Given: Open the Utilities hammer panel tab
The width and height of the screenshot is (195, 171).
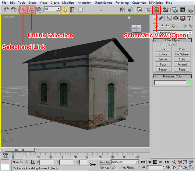Looking at the screenshot, I should point(190,18).
